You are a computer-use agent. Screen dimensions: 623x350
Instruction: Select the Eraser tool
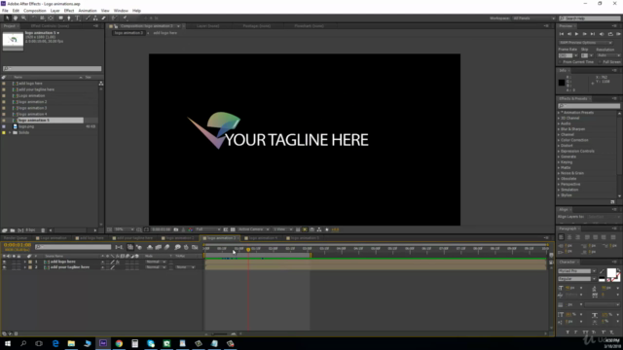click(x=104, y=17)
